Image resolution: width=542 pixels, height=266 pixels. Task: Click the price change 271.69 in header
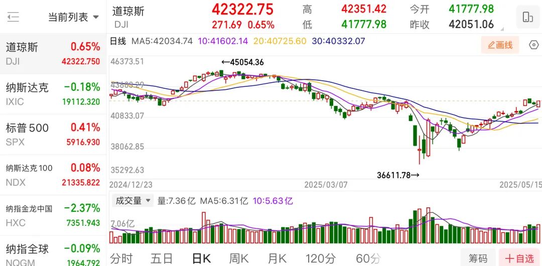point(227,25)
